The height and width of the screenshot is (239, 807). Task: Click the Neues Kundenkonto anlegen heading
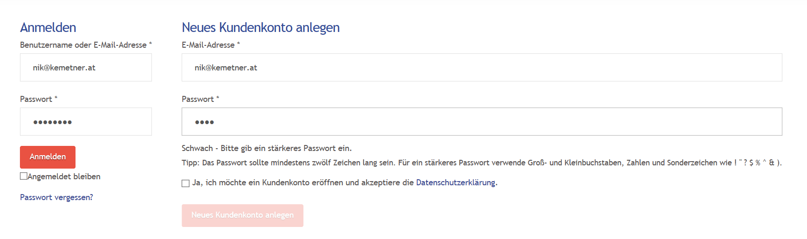click(260, 27)
